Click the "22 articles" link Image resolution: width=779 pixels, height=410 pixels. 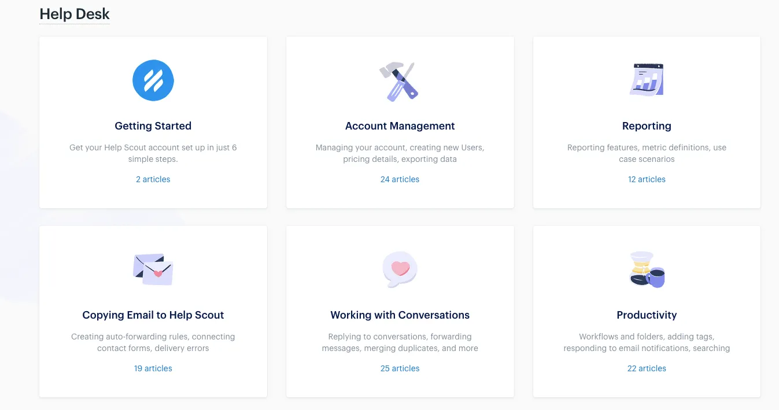click(647, 368)
